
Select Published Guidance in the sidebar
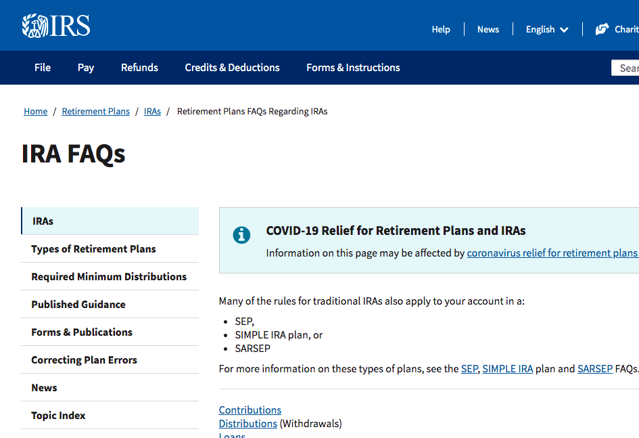click(110, 304)
